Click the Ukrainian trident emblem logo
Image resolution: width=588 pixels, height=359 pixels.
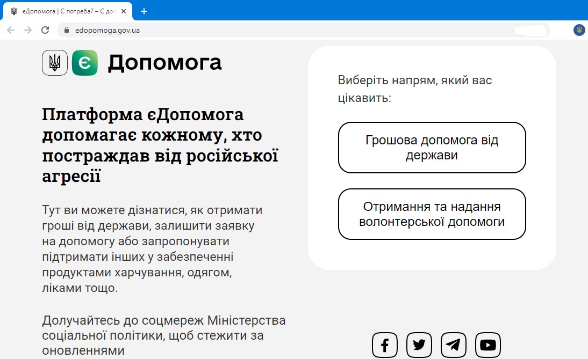pos(55,63)
